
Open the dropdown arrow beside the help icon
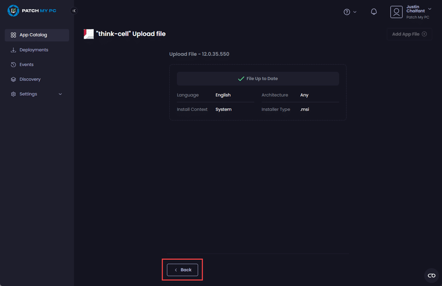pos(355,12)
